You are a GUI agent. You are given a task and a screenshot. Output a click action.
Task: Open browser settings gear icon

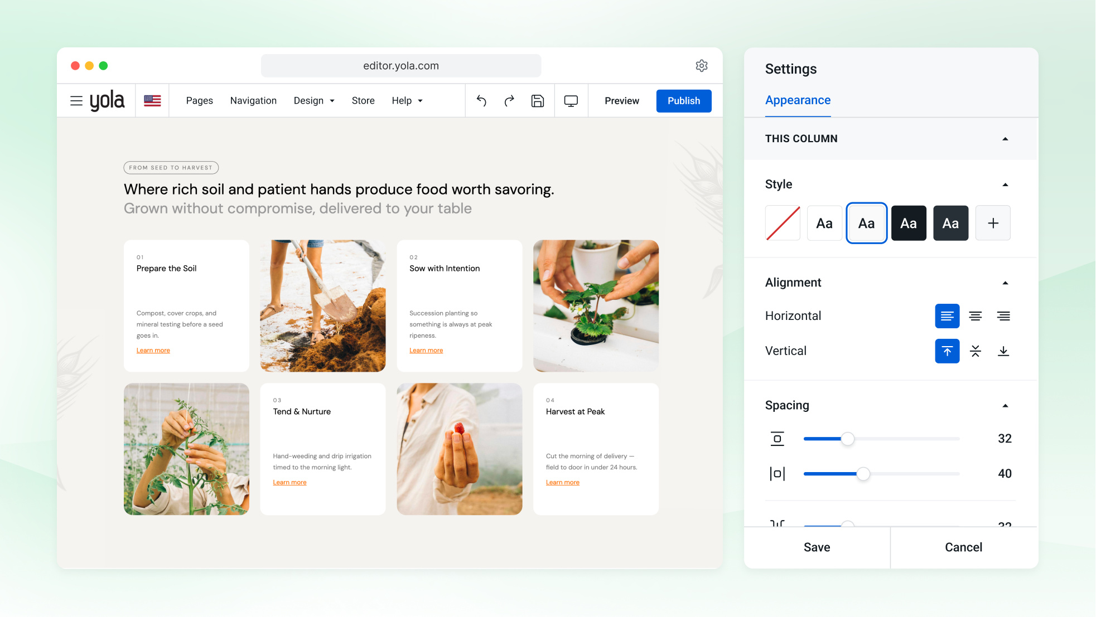pos(702,66)
